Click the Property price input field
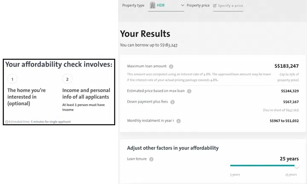Viewport: 307px width, 184px height. 228,6
